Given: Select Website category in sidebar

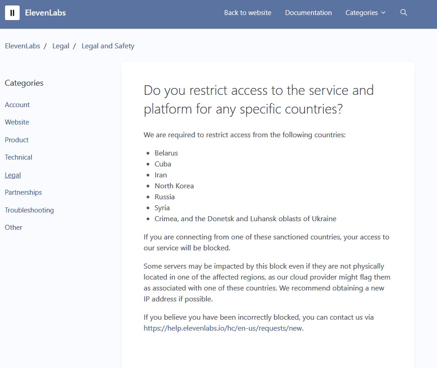Looking at the screenshot, I should pyautogui.click(x=17, y=122).
